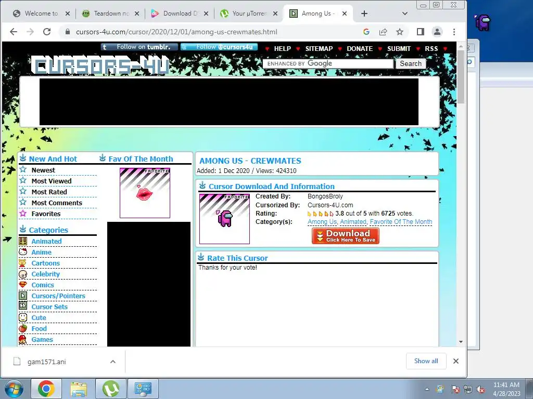Open the SUBMIT menu link

click(x=399, y=48)
